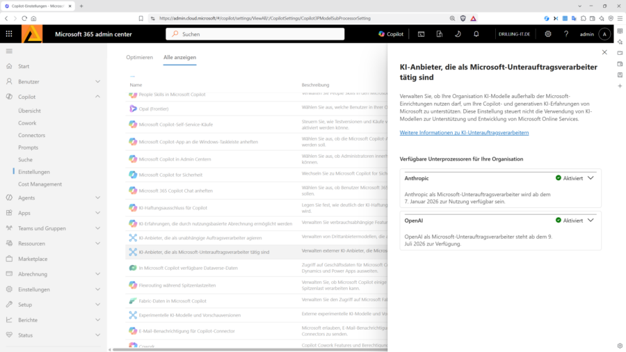Open admin account avatar menu
Viewport: 626px width, 352px height.
tap(604, 34)
